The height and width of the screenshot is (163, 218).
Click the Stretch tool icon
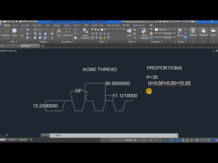tap(35, 38)
